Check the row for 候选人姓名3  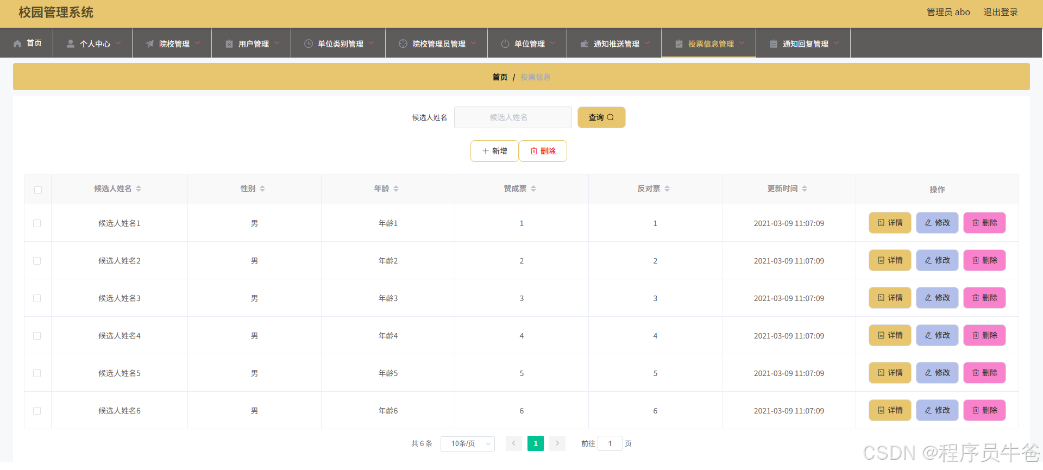(x=37, y=298)
